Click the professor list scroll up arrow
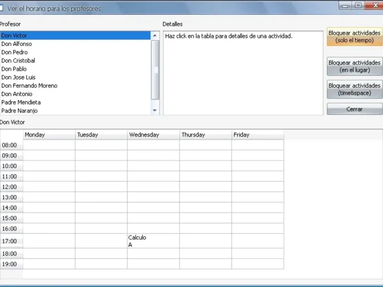The width and height of the screenshot is (383, 287). click(x=155, y=35)
